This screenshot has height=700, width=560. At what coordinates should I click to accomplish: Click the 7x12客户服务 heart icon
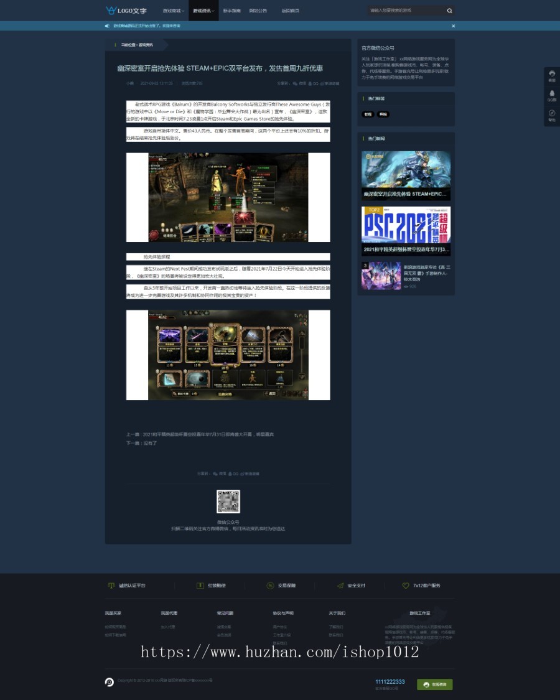click(x=406, y=586)
